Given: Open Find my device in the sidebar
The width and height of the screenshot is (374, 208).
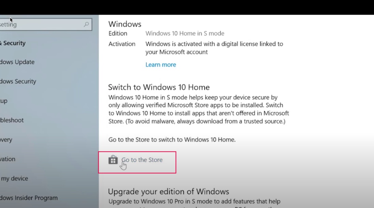Looking at the screenshot, I should click(x=14, y=178).
